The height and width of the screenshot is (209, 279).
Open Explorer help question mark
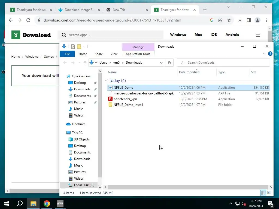pyautogui.click(x=270, y=54)
